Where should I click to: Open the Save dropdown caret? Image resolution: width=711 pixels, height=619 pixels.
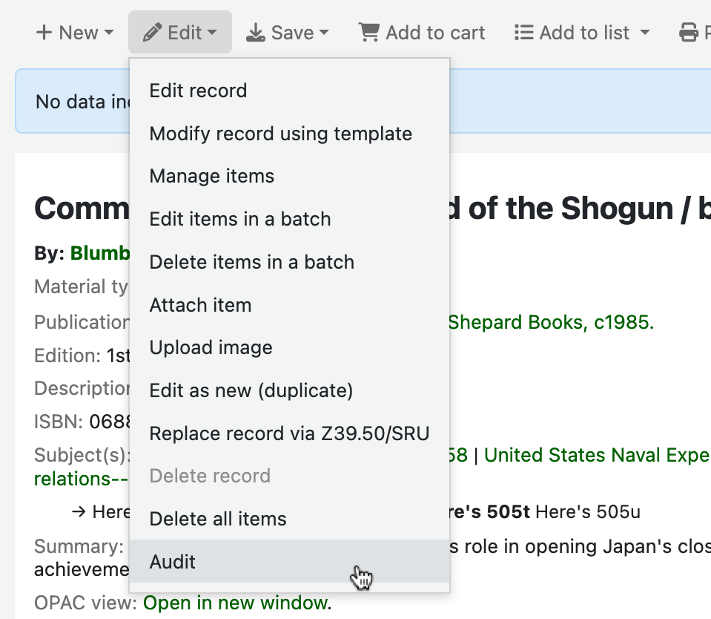tap(324, 33)
